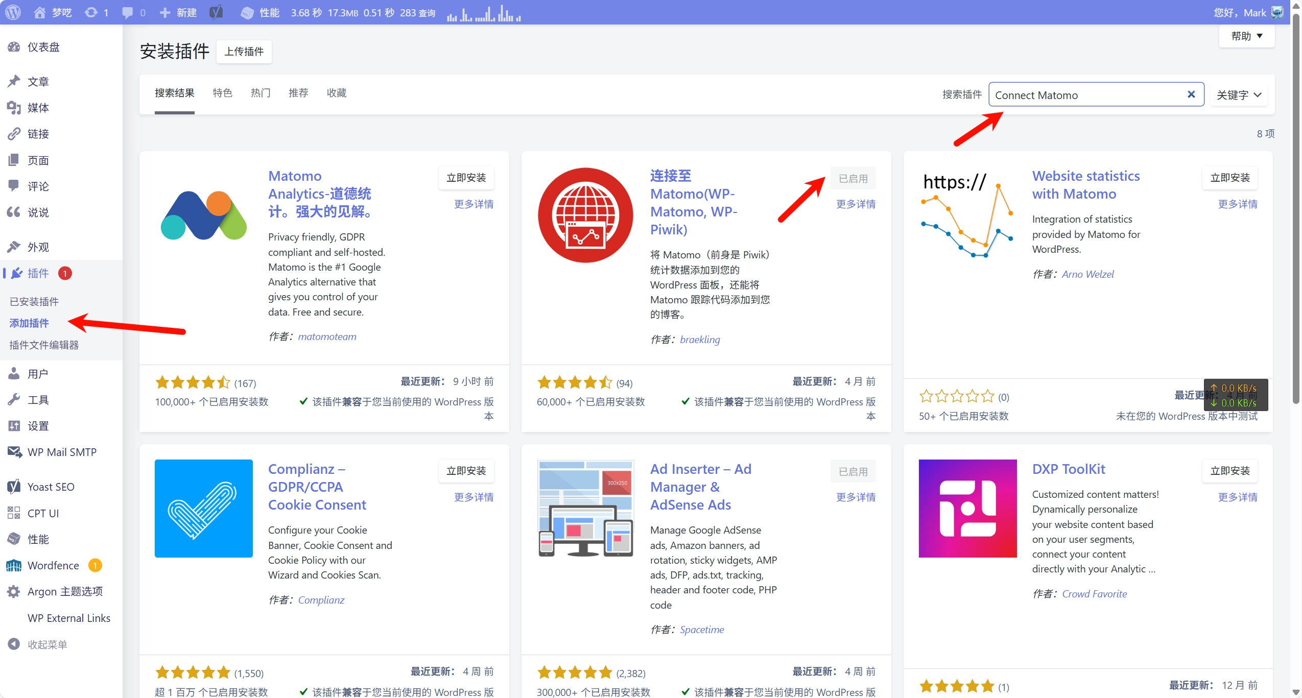Click the plugins update badge 1

65,274
